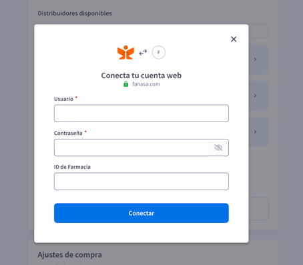
Task: Click the ID de Farmacia label
Action: click(x=72, y=167)
